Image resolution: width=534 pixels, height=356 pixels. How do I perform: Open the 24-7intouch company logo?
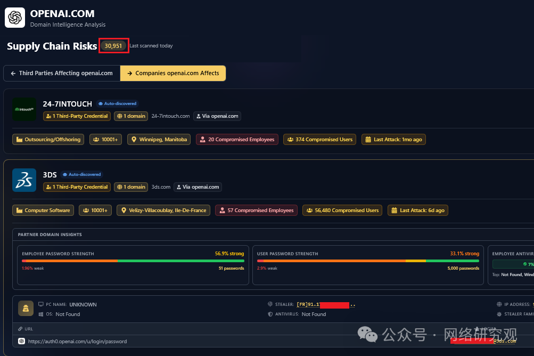click(x=24, y=109)
